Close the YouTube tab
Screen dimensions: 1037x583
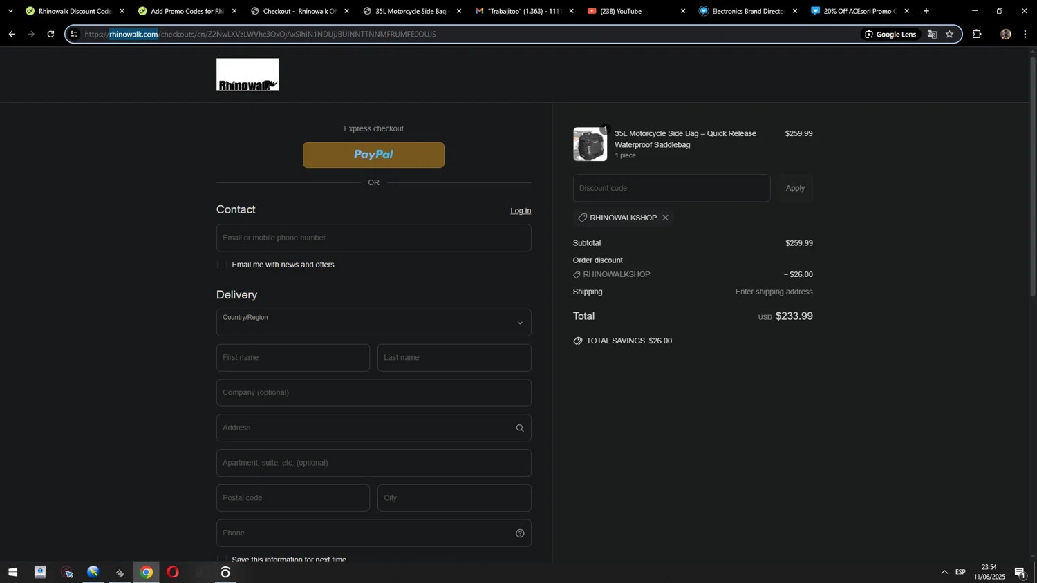683,11
